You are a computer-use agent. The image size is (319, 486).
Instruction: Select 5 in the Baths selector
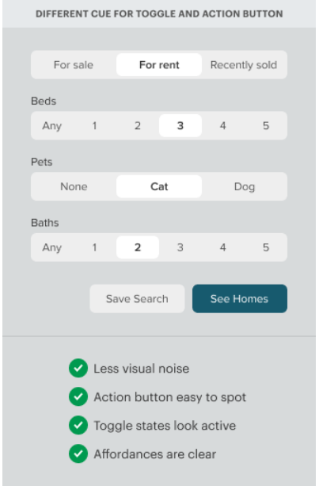click(266, 247)
